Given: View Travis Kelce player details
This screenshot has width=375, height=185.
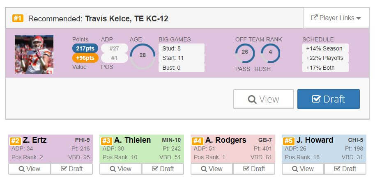Looking at the screenshot, I should 264,99.
